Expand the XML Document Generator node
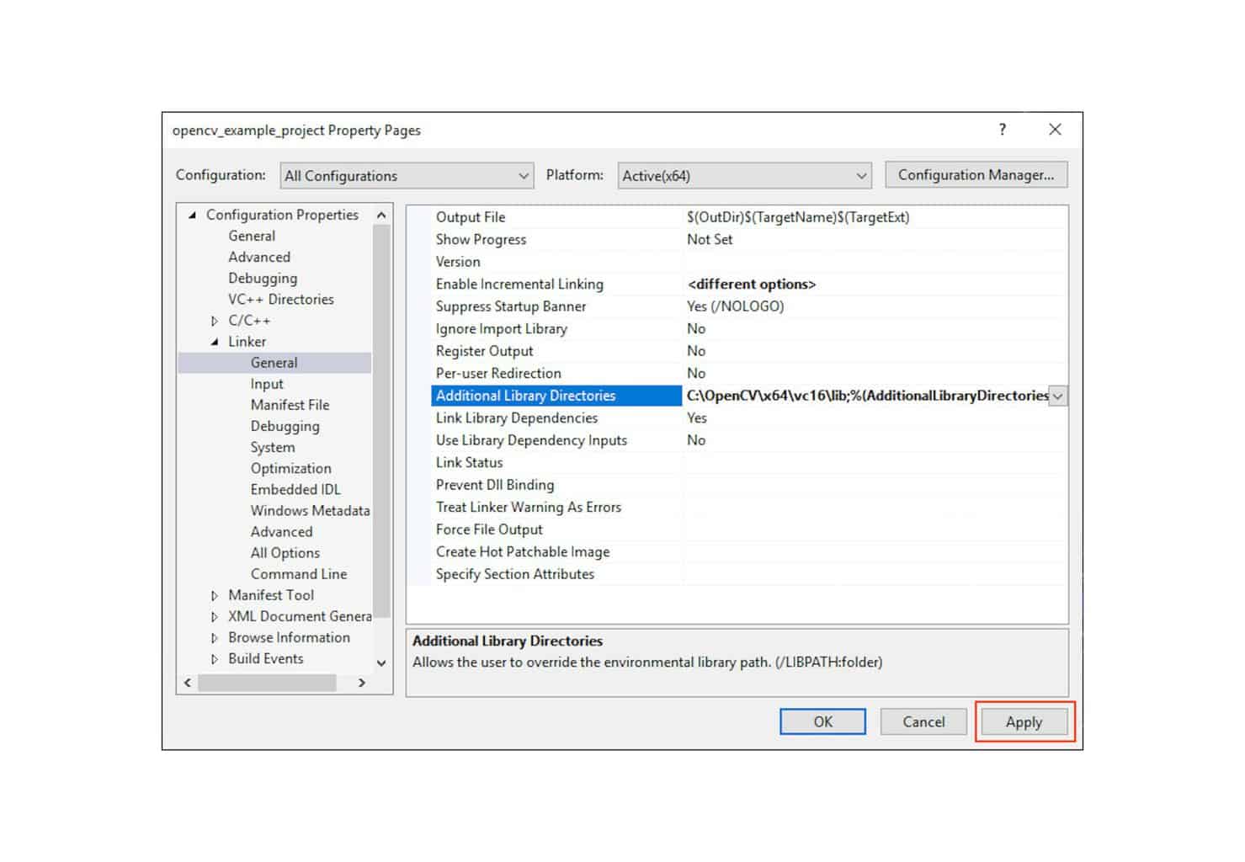1245x862 pixels. 215,616
